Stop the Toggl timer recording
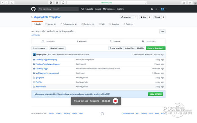The width and height of the screenshot is (197, 123). [115, 101]
